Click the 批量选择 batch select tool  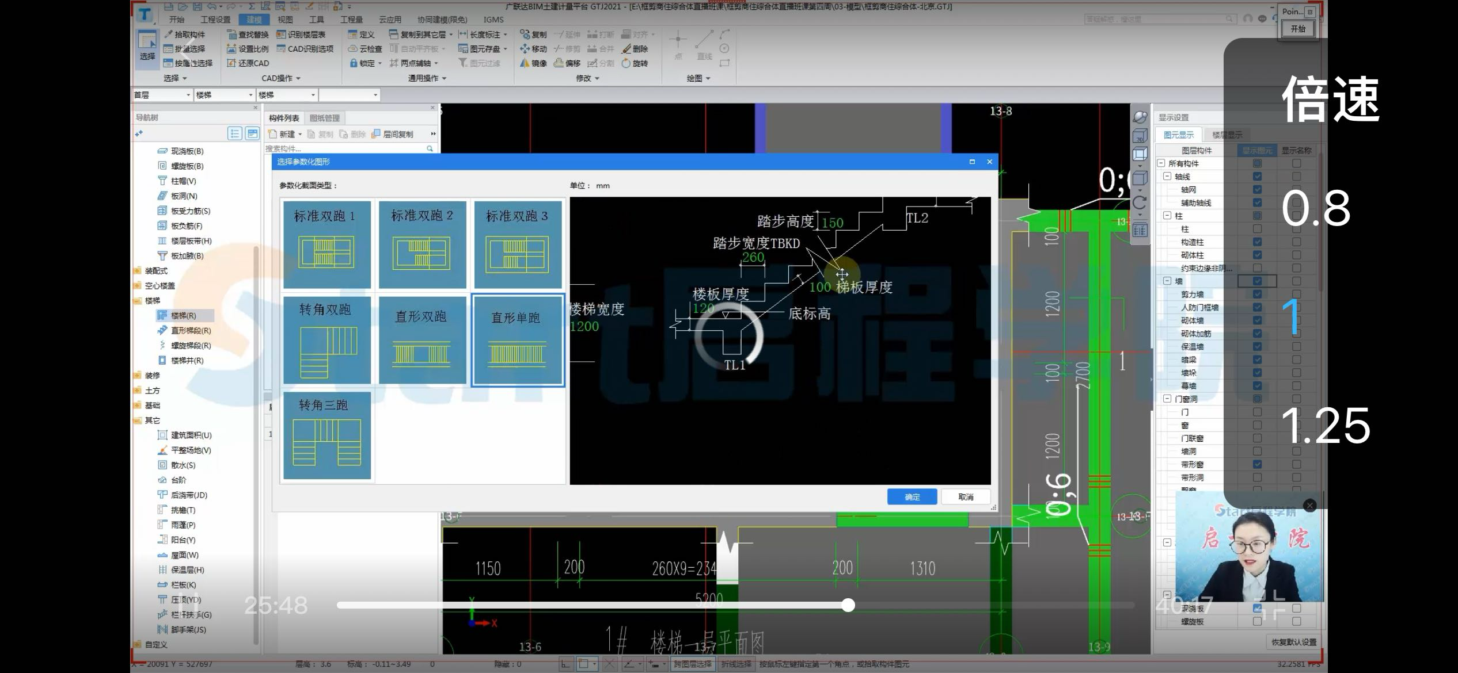[184, 49]
